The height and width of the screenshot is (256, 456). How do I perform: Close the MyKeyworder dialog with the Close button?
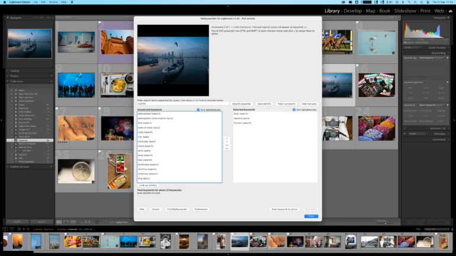tap(311, 216)
